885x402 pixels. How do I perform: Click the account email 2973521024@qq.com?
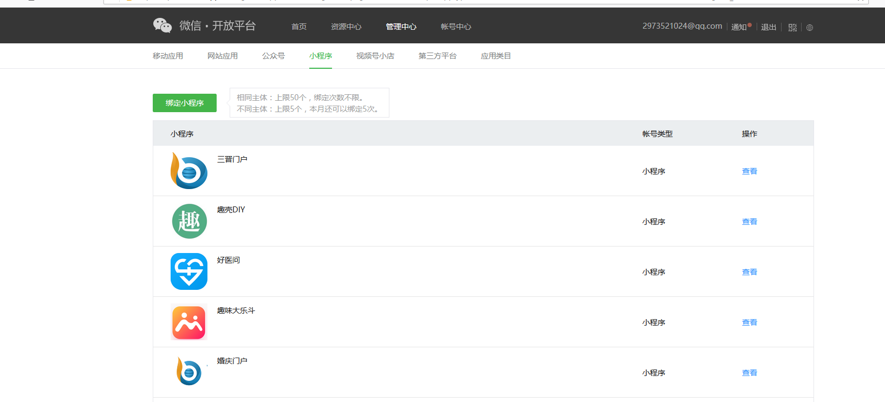[682, 26]
